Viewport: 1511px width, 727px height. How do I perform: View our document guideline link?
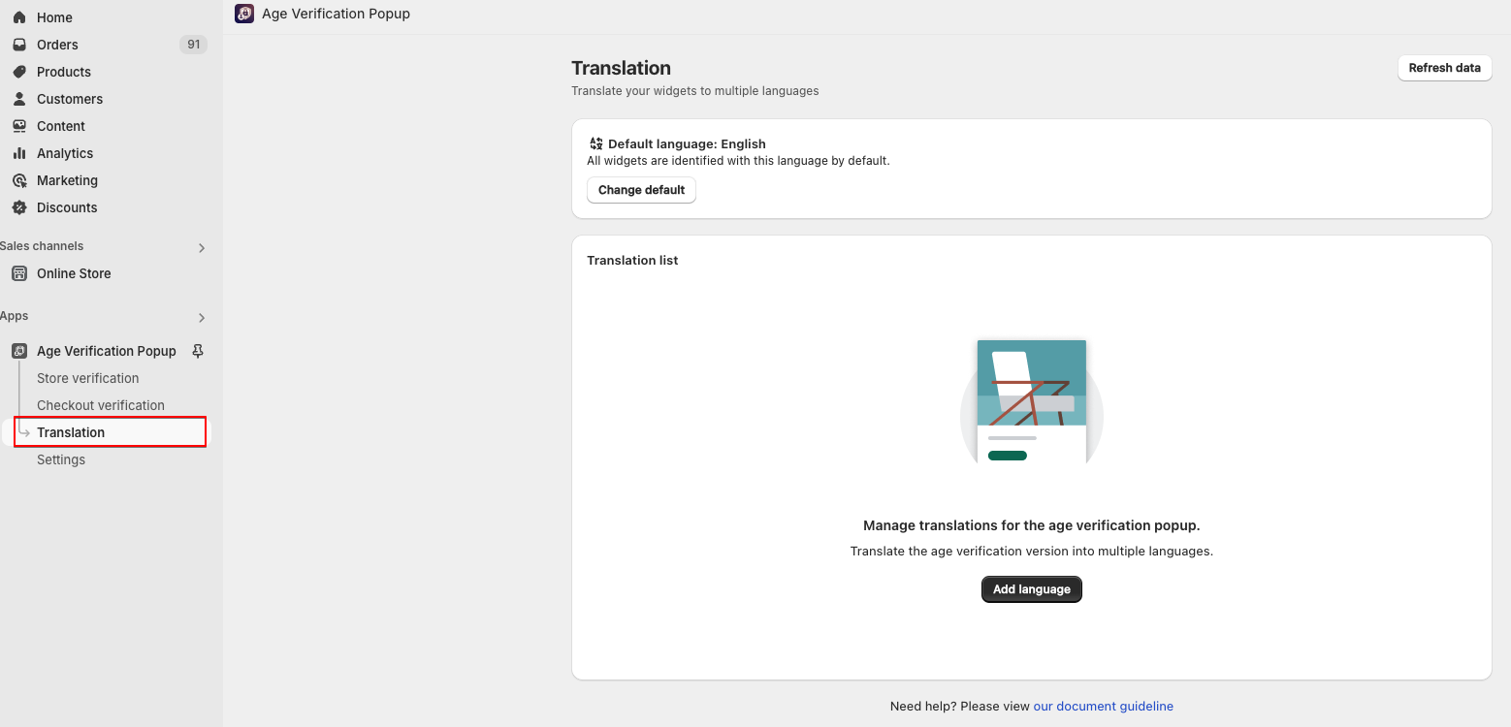click(x=1103, y=706)
